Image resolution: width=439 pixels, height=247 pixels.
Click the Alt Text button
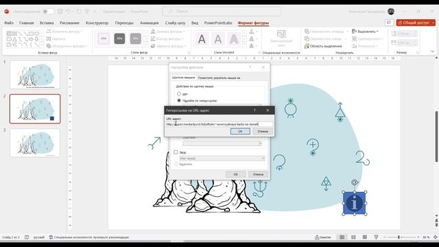281,38
